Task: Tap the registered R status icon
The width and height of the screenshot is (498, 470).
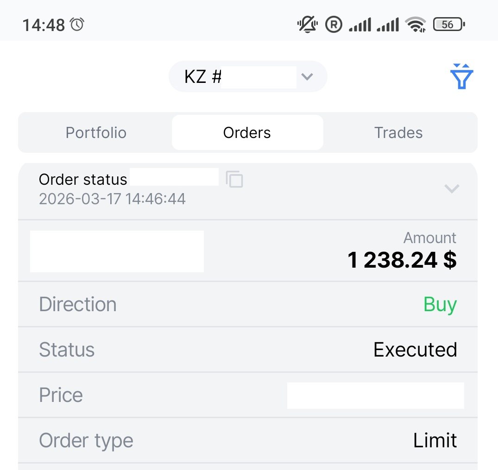Action: pyautogui.click(x=334, y=25)
